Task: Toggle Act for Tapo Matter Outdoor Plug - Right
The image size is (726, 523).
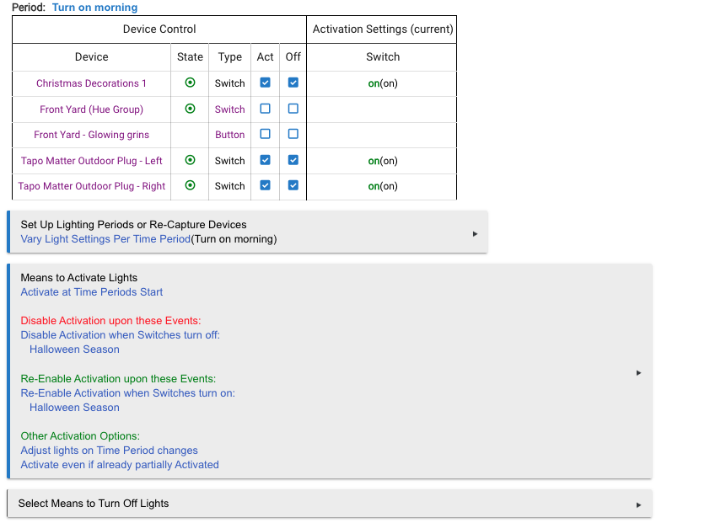Action: tap(266, 185)
